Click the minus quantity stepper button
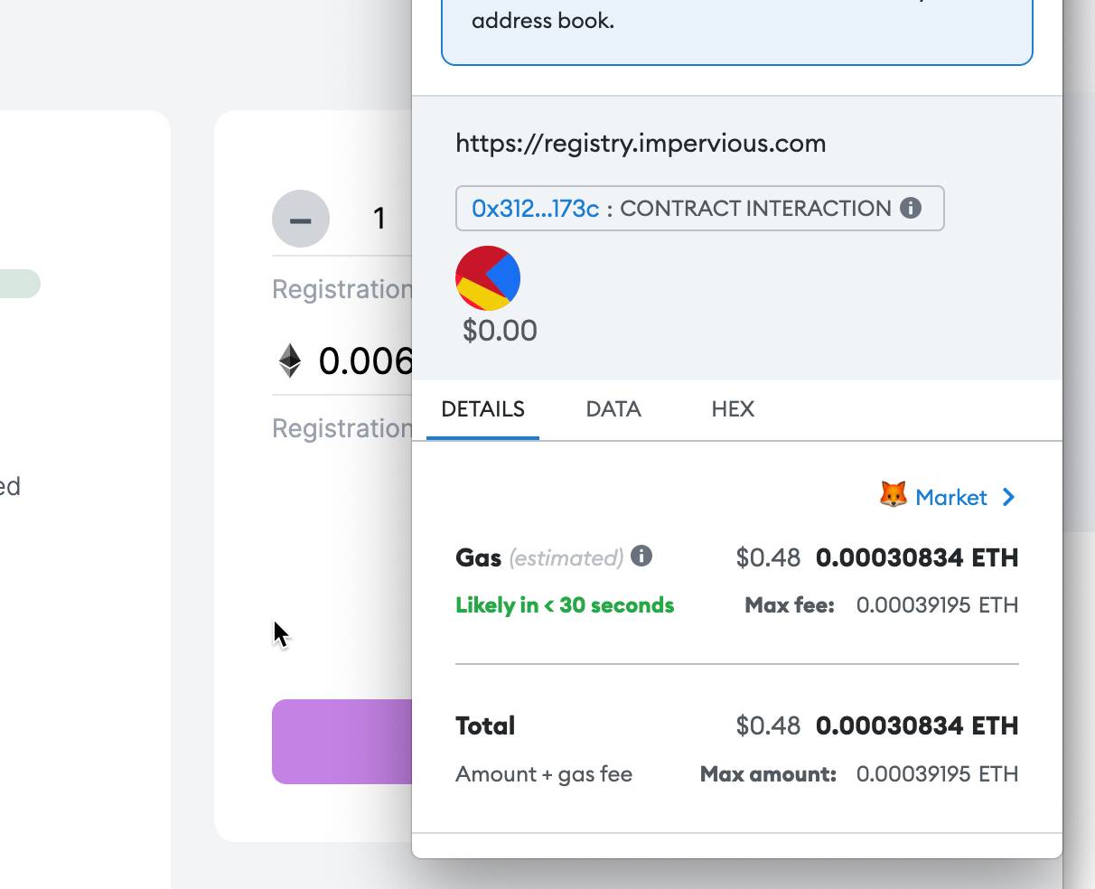The image size is (1095, 889). (x=301, y=219)
